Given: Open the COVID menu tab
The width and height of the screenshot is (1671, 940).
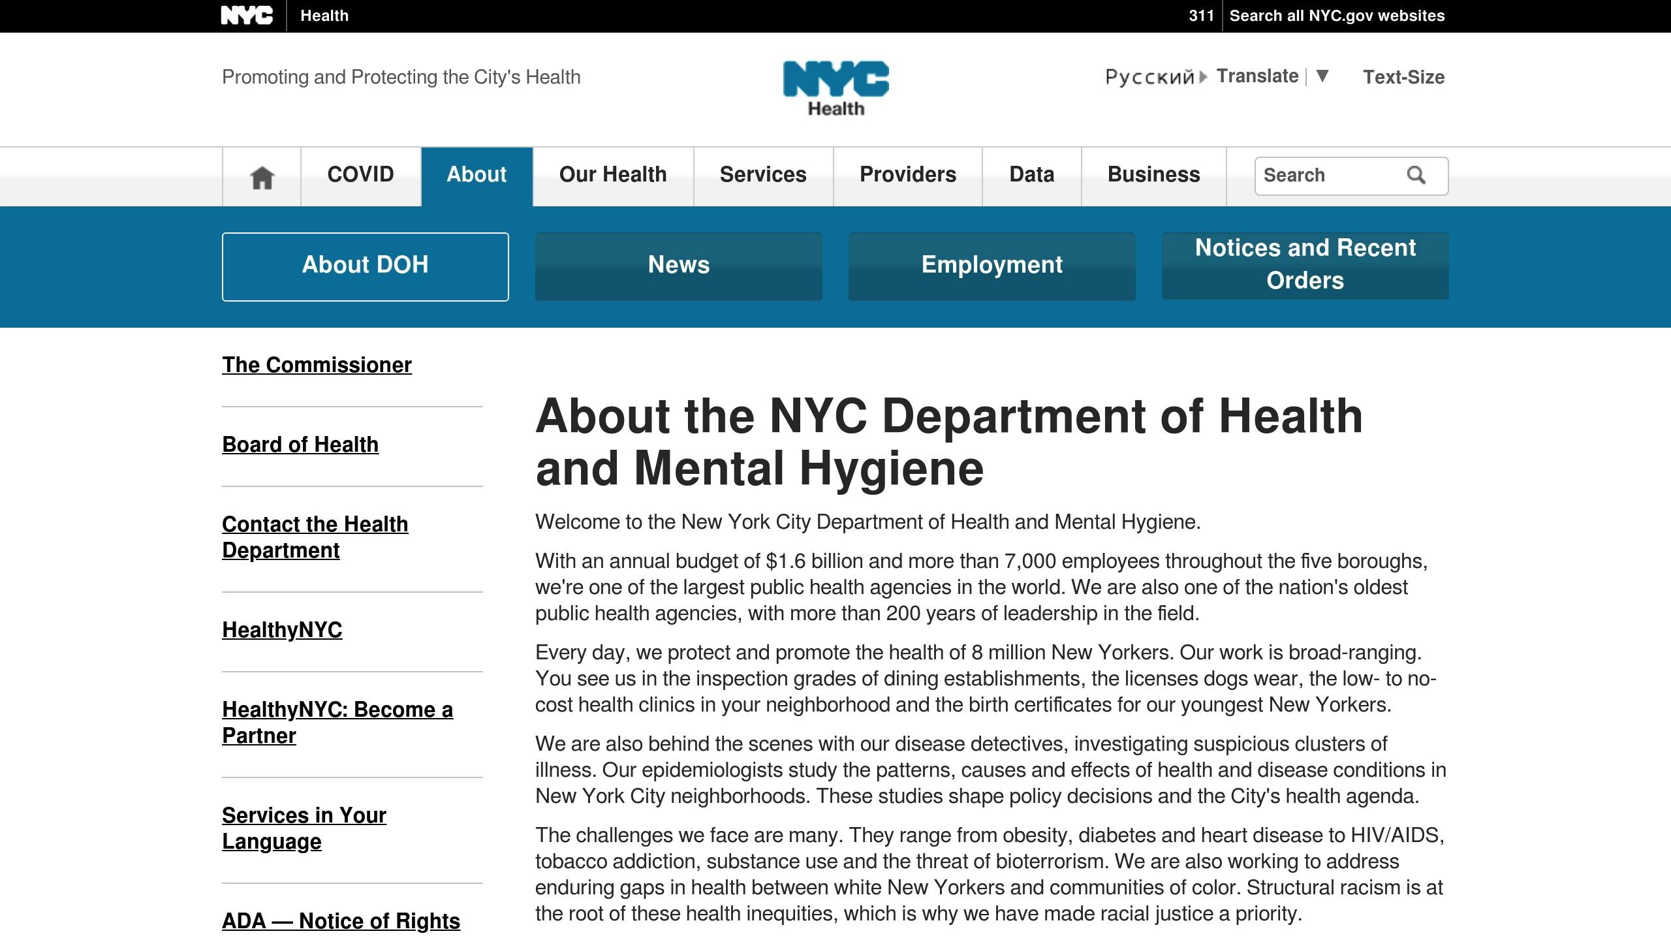Looking at the screenshot, I should tap(360, 175).
